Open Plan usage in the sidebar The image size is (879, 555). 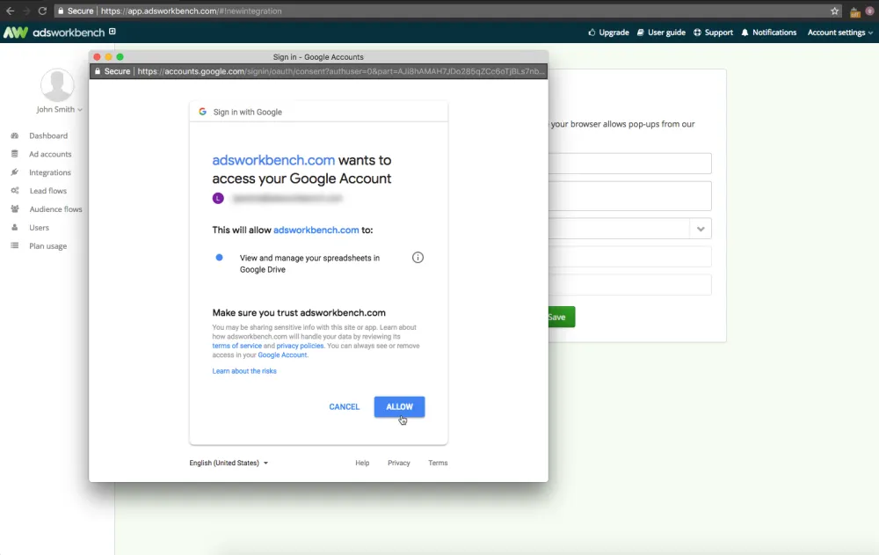(48, 245)
